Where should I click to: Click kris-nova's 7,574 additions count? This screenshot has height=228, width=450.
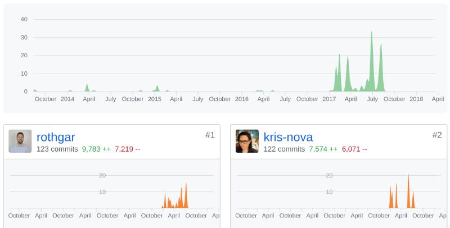tap(323, 149)
